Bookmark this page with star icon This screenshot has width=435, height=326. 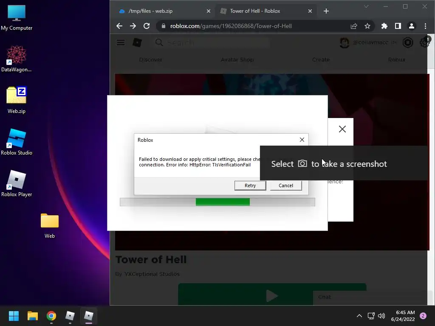point(367,26)
